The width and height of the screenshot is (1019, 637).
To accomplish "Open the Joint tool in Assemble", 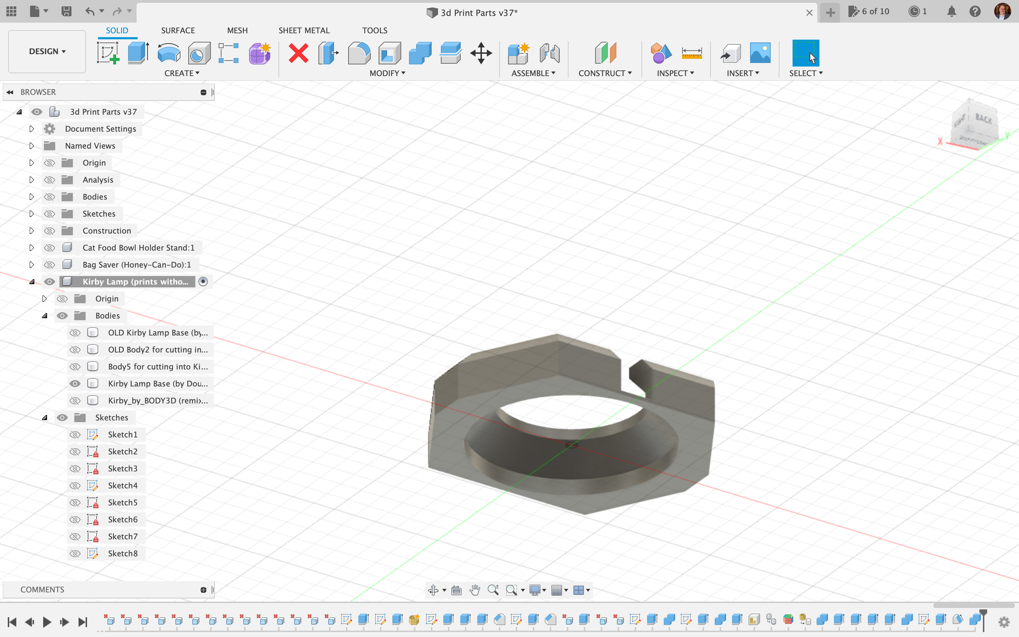I will pyautogui.click(x=549, y=53).
